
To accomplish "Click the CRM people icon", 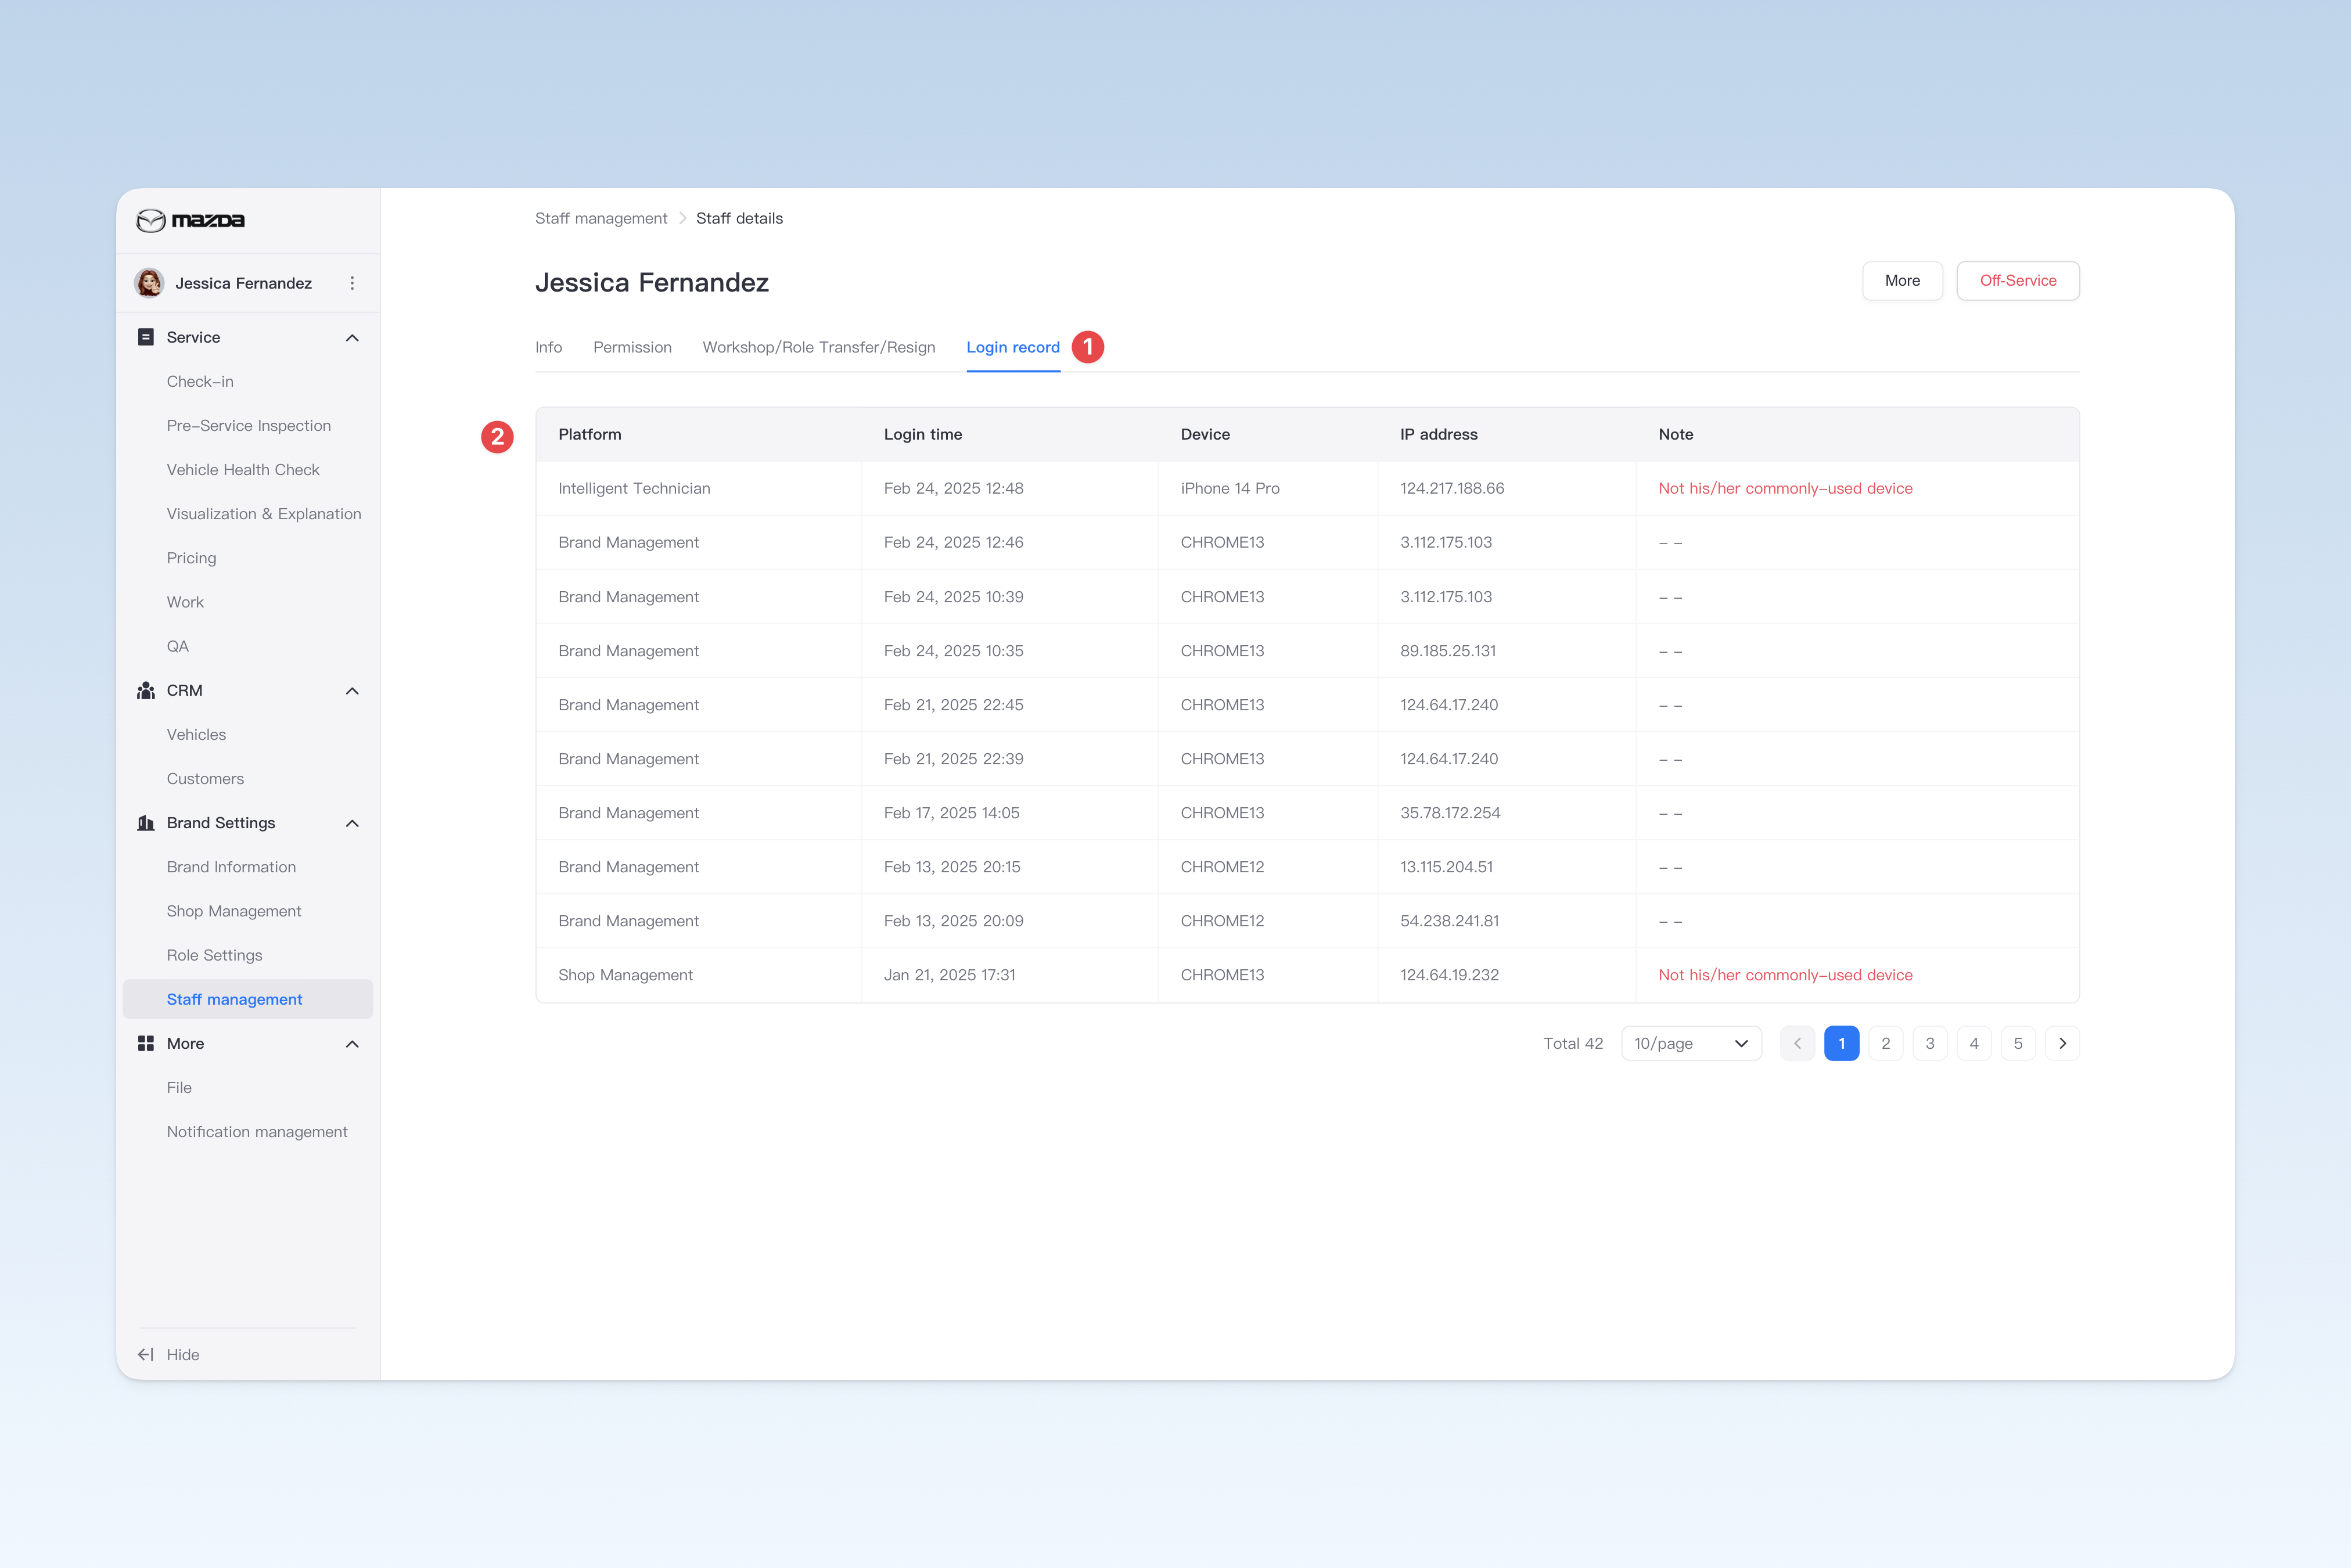I will pyautogui.click(x=146, y=690).
